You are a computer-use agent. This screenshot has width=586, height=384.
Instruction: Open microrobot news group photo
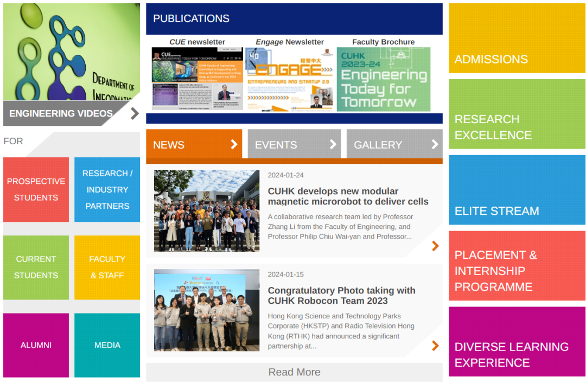(x=207, y=210)
